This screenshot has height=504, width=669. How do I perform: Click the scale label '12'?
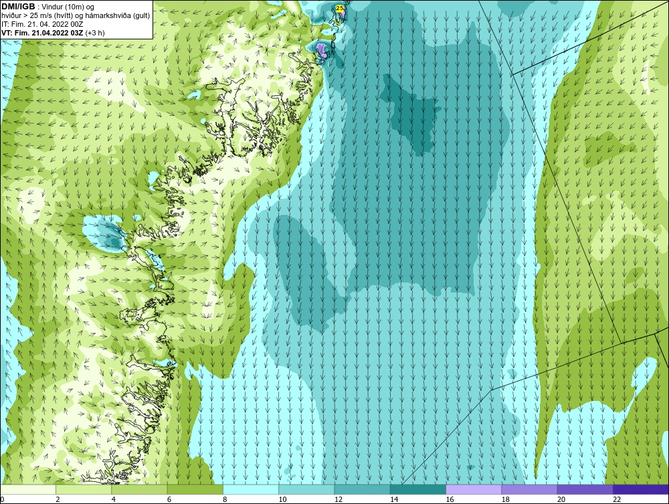(x=339, y=500)
